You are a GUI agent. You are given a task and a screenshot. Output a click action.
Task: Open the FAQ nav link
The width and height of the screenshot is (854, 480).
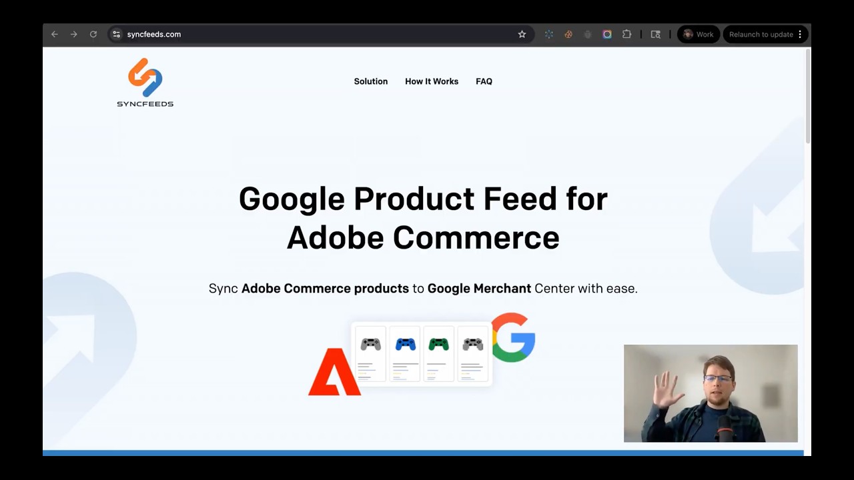[484, 81]
